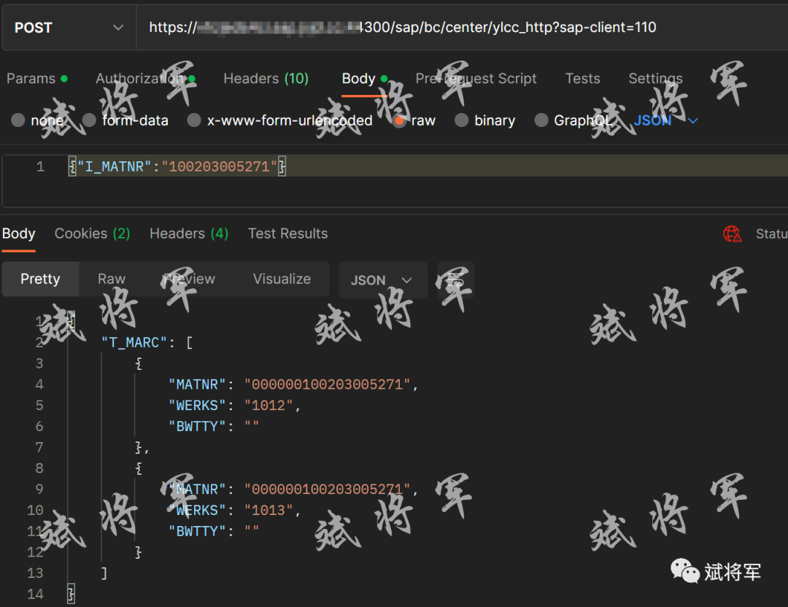Open the Params tab
The height and width of the screenshot is (607, 788).
pyautogui.click(x=36, y=78)
